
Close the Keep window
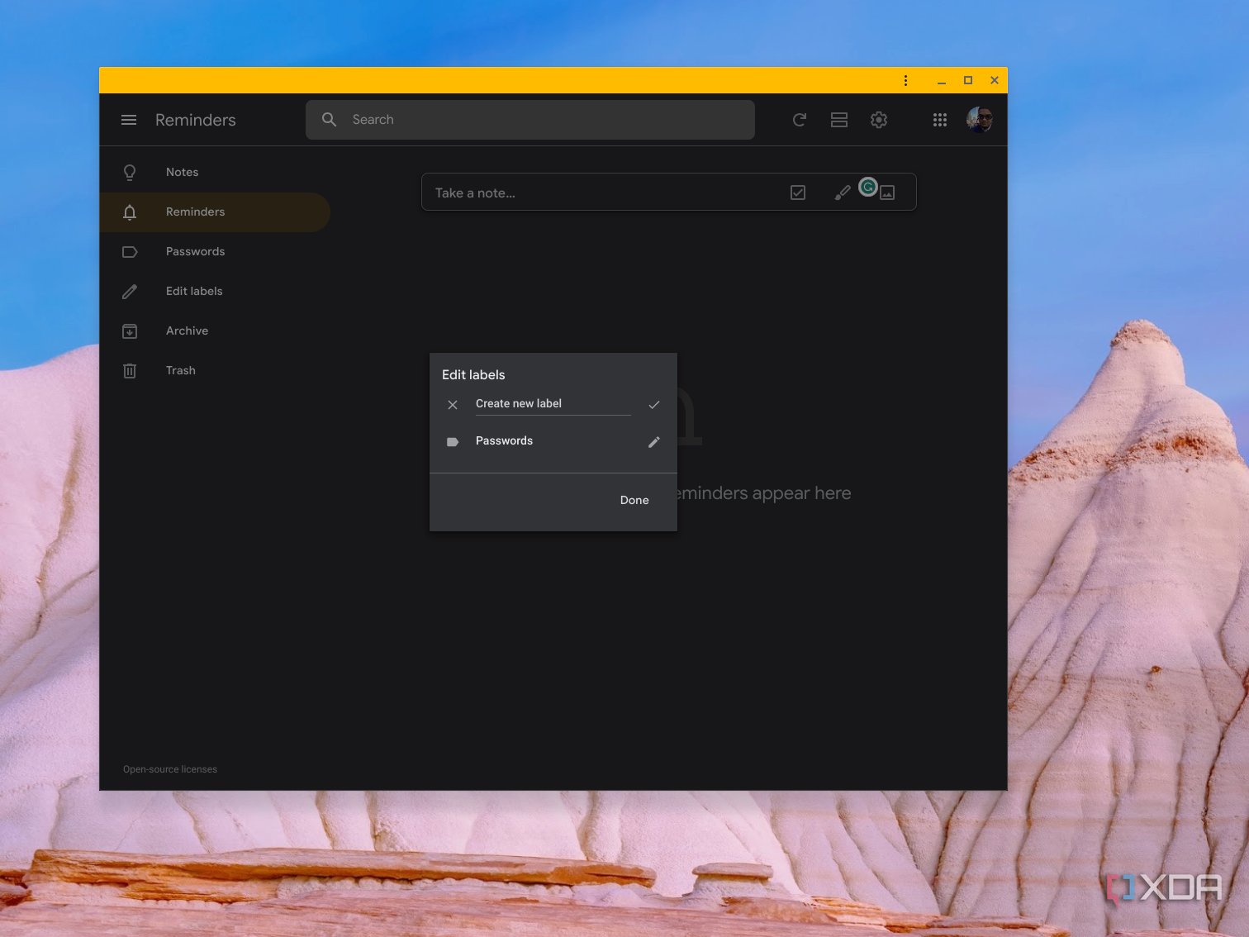(995, 80)
